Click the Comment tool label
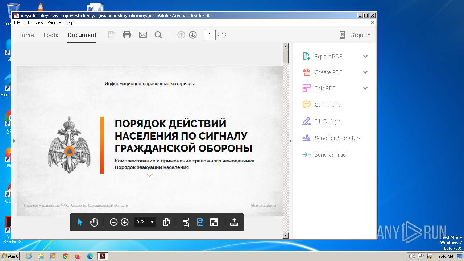The height and width of the screenshot is (261, 464). click(327, 104)
